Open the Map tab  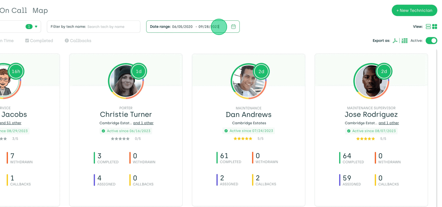(40, 11)
